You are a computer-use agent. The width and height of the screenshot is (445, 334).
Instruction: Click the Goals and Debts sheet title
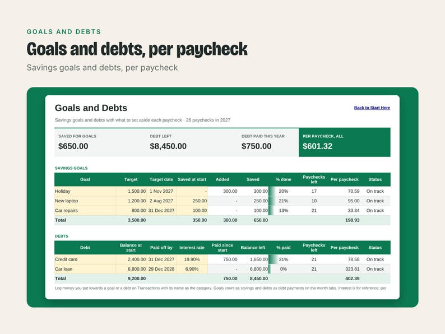pyautogui.click(x=91, y=108)
